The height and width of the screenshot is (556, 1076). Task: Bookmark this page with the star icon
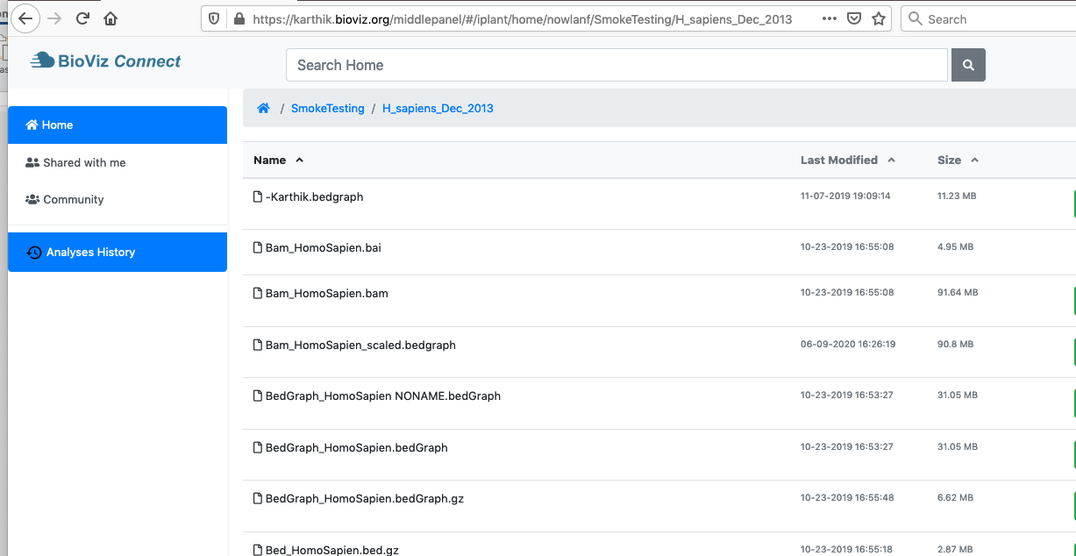pos(878,18)
